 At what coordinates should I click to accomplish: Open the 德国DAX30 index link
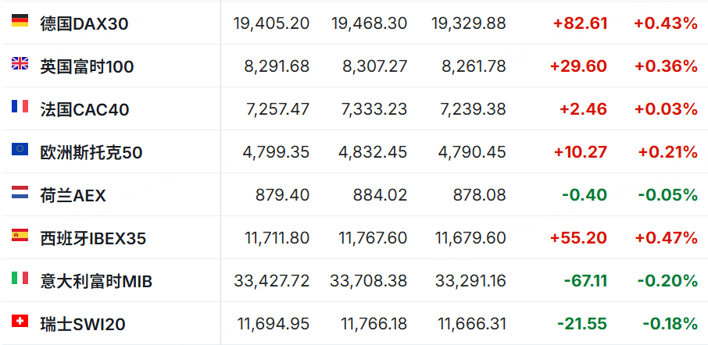coord(84,24)
